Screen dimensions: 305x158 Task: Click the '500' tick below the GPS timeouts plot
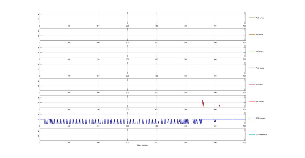point(186,126)
